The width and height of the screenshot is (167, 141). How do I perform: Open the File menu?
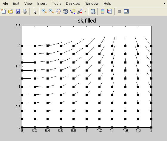click(5, 4)
